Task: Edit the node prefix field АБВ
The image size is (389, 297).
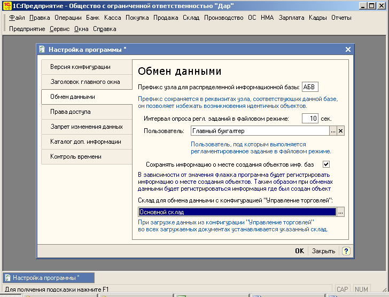Action: tap(310, 87)
